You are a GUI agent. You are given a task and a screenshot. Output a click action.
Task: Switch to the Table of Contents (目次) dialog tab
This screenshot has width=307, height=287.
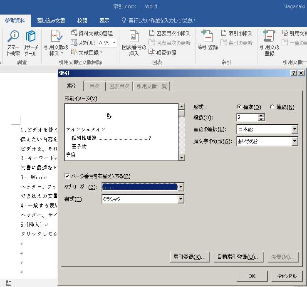pos(94,86)
